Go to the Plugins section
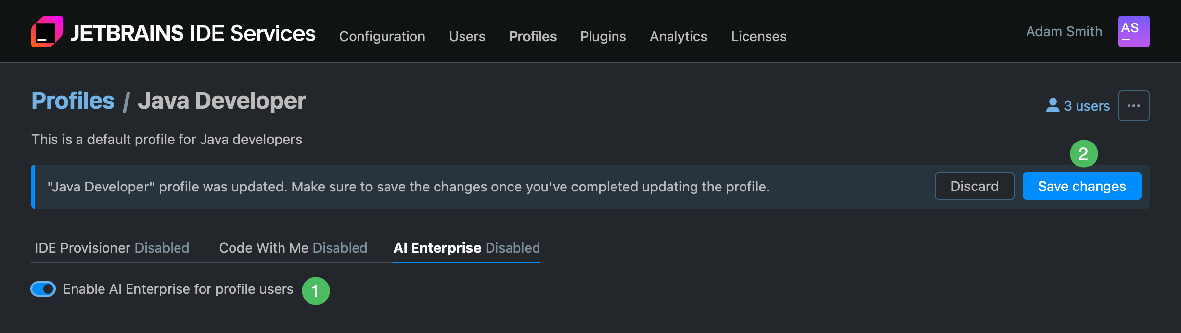The height and width of the screenshot is (333, 1181). [x=603, y=36]
